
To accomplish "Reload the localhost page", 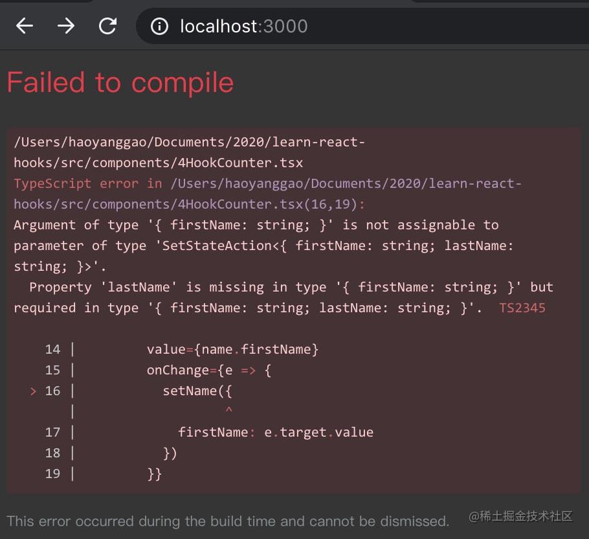I will click(x=108, y=27).
